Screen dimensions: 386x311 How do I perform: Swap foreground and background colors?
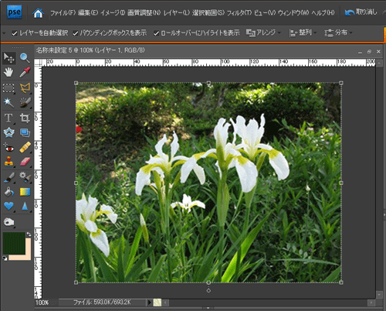[29, 234]
